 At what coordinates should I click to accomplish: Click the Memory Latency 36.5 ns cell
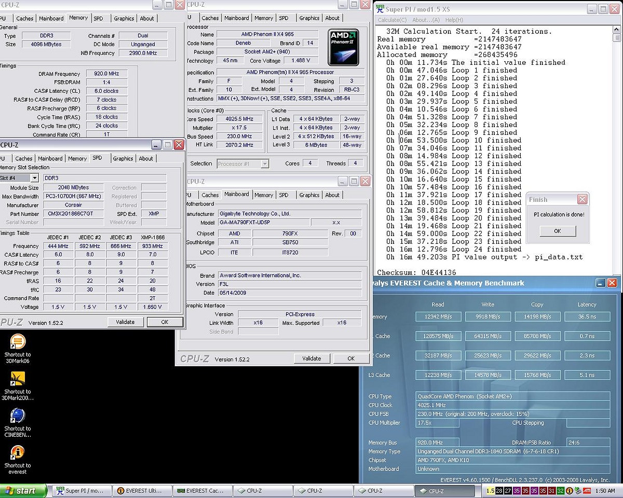587,316
